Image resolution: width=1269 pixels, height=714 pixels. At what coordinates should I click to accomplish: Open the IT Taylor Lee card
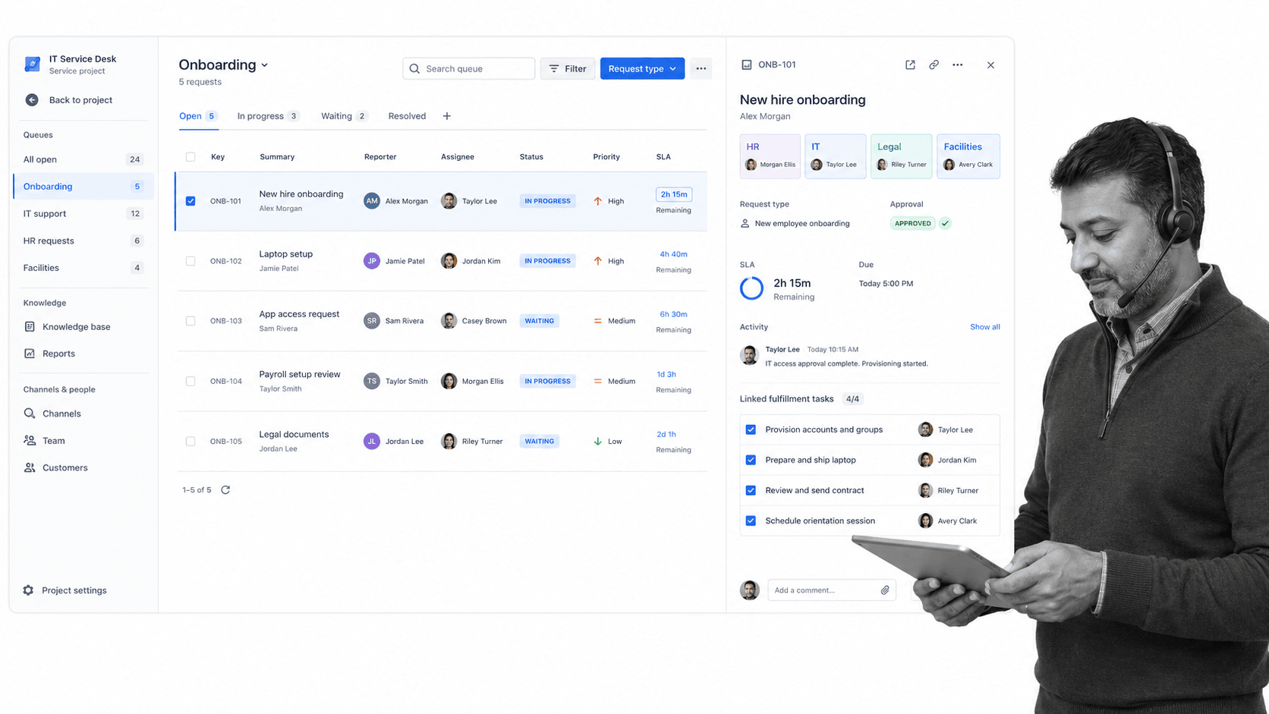[x=835, y=156]
